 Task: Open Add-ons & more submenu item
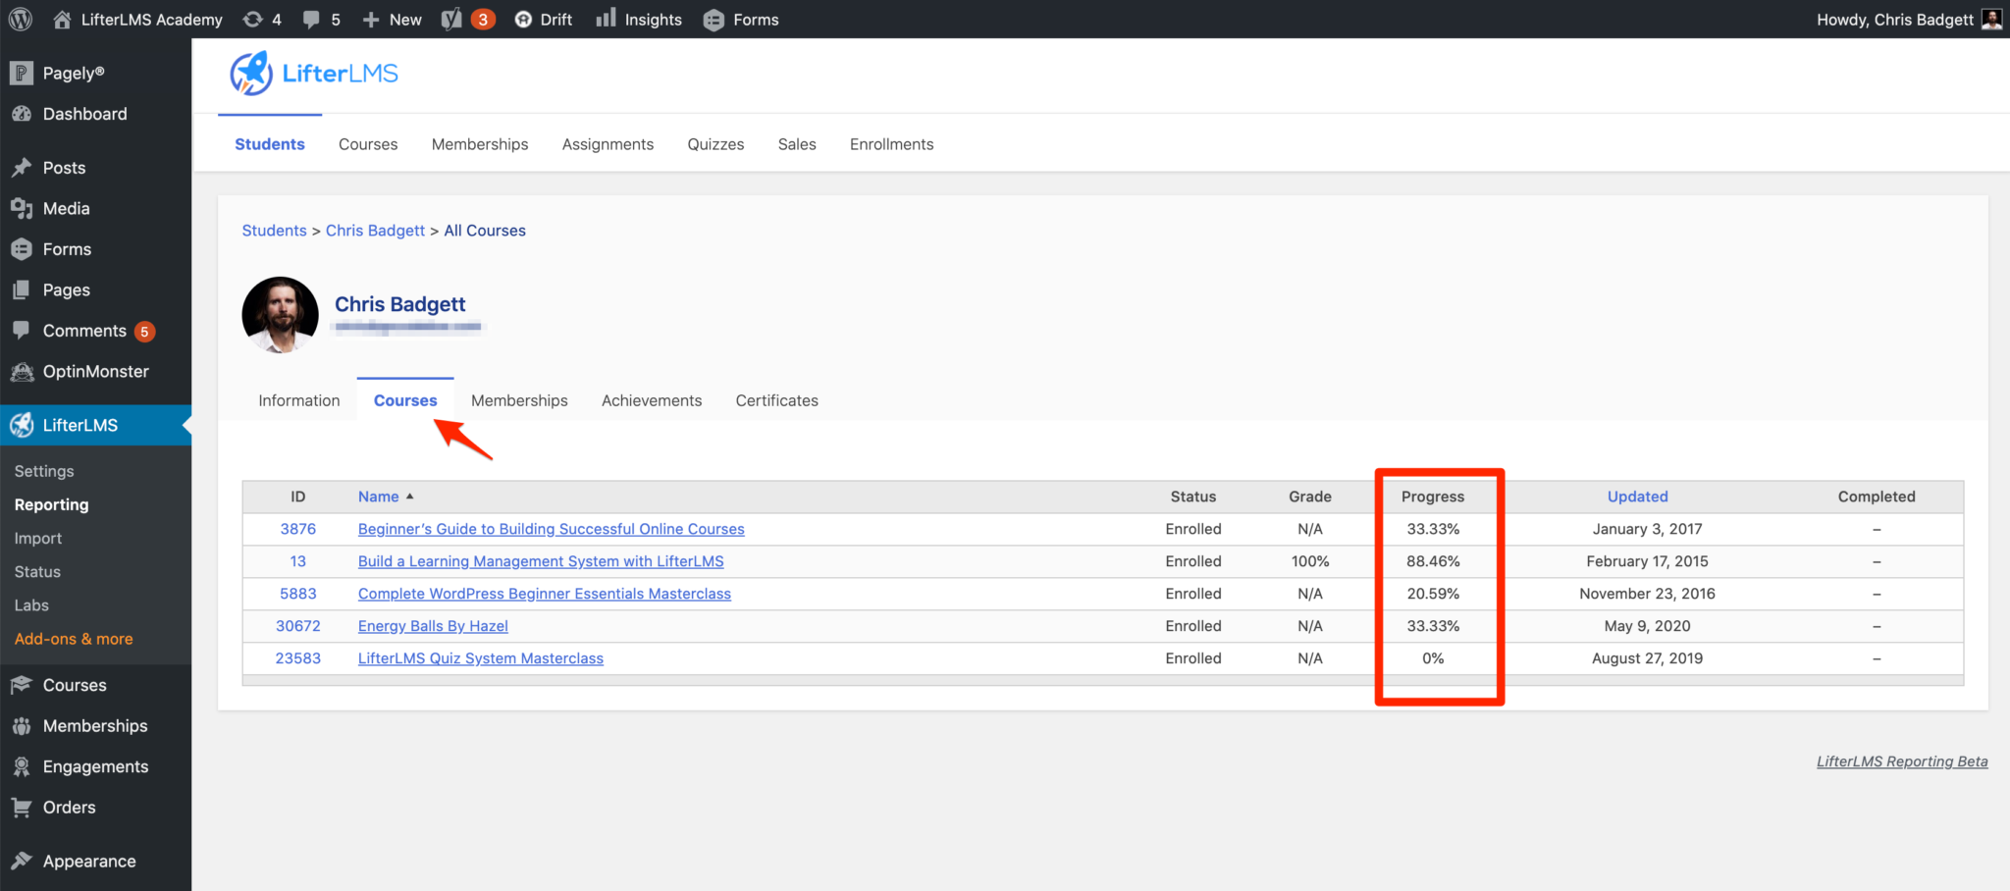[74, 639]
